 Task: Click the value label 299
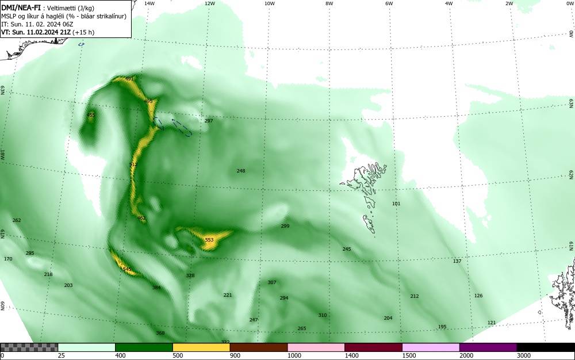coord(285,226)
